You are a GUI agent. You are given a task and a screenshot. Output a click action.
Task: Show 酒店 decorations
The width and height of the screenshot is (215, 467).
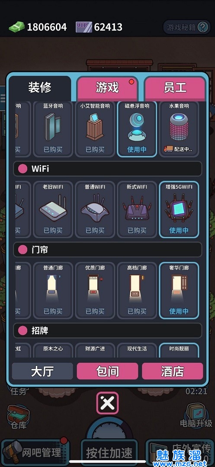(x=173, y=371)
